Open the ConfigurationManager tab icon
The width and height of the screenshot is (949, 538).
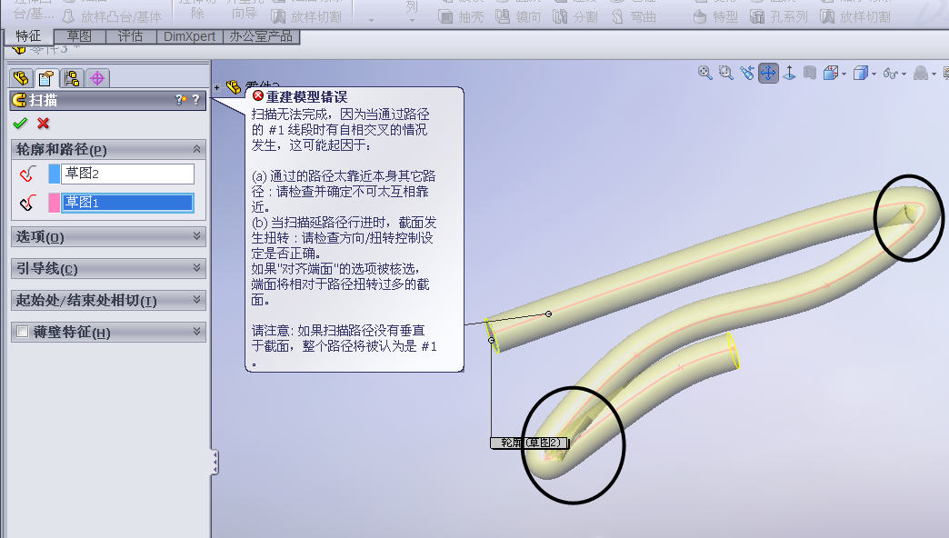tap(72, 78)
